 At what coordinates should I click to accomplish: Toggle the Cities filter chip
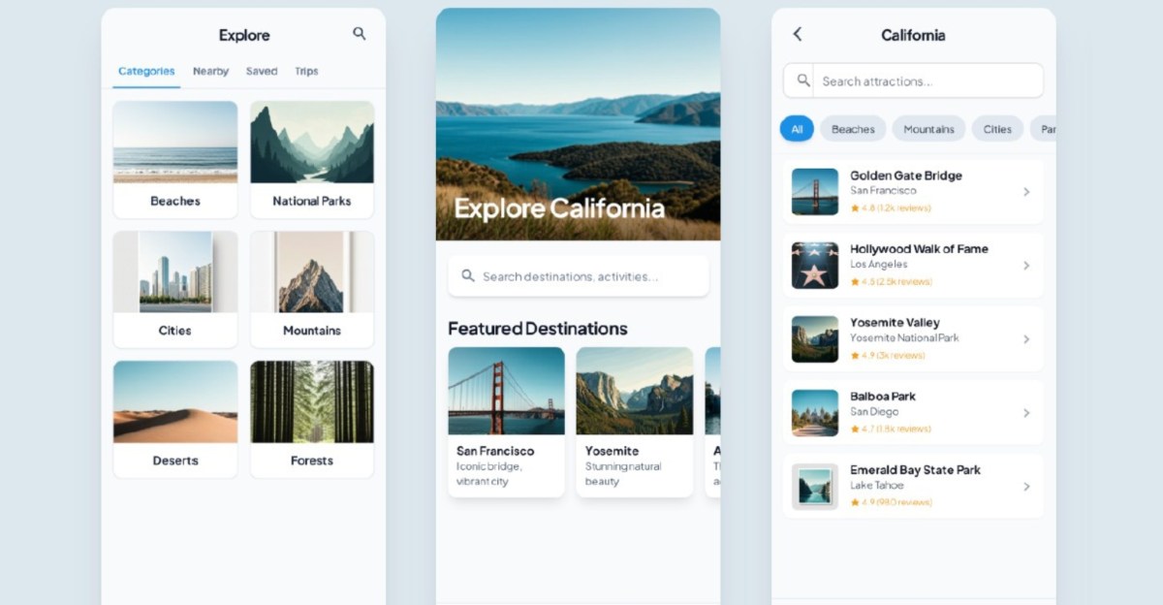[x=997, y=129]
